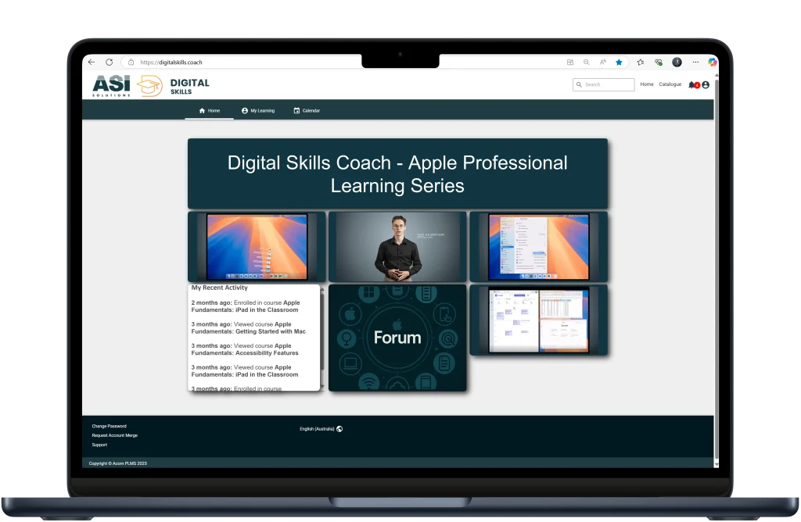Open the browser profile avatar
801x522 pixels.
[x=677, y=63]
